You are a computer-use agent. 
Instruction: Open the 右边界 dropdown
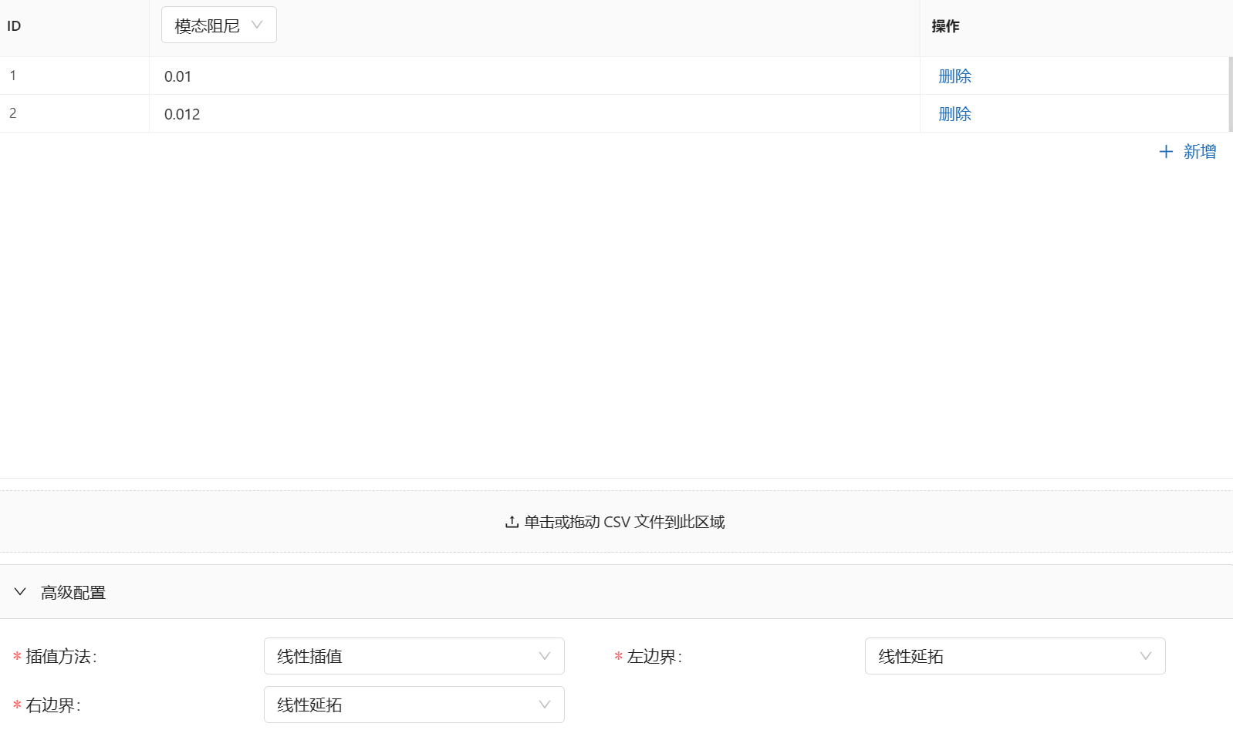414,705
